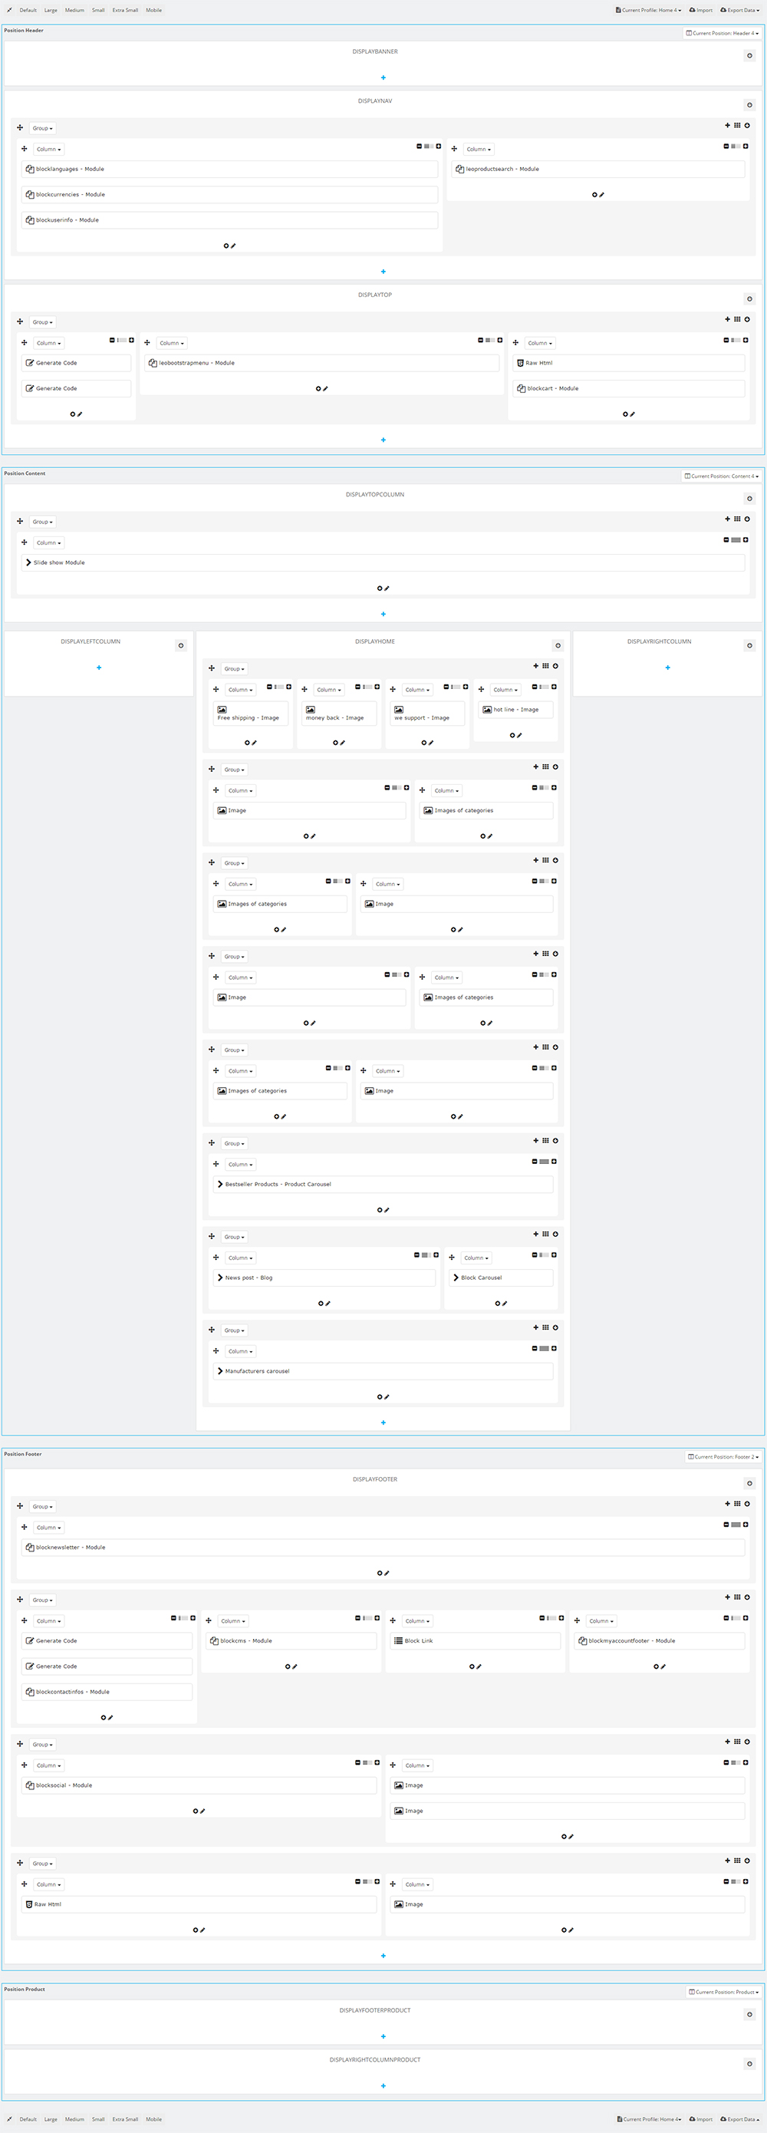Screen dimensions: 767x2133
Task: Grab the move handle of the Slide show column
Action: click(x=24, y=542)
